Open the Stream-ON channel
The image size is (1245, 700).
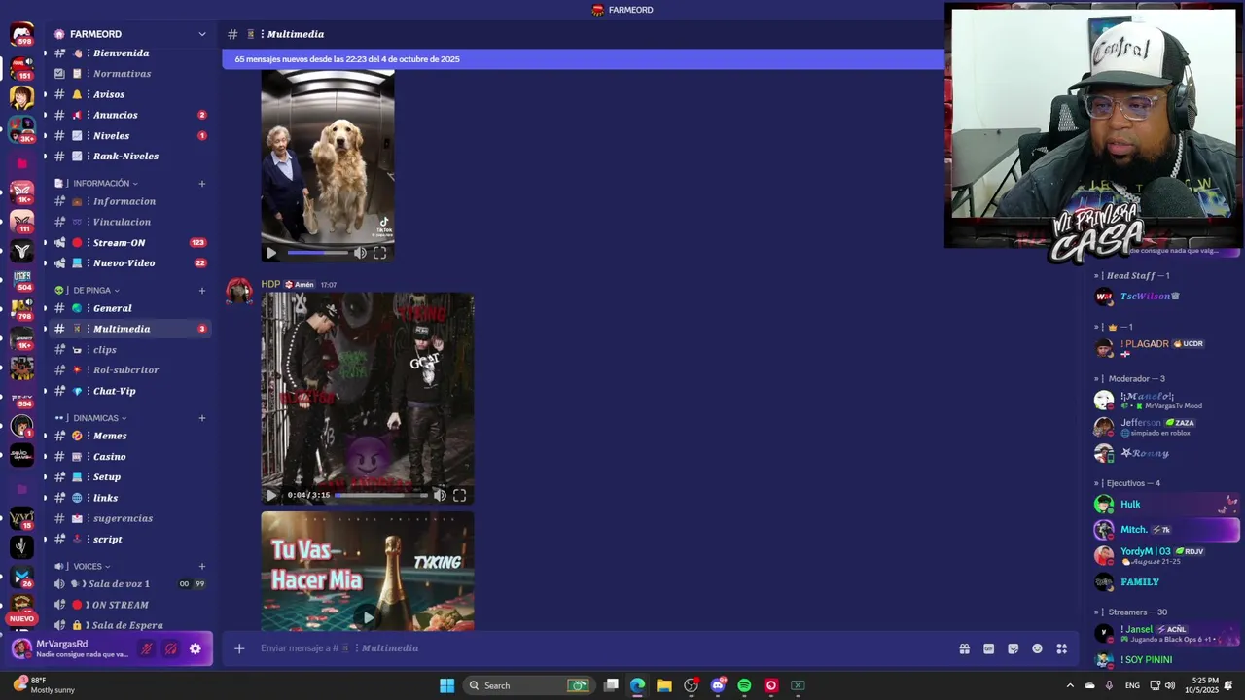click(130, 242)
